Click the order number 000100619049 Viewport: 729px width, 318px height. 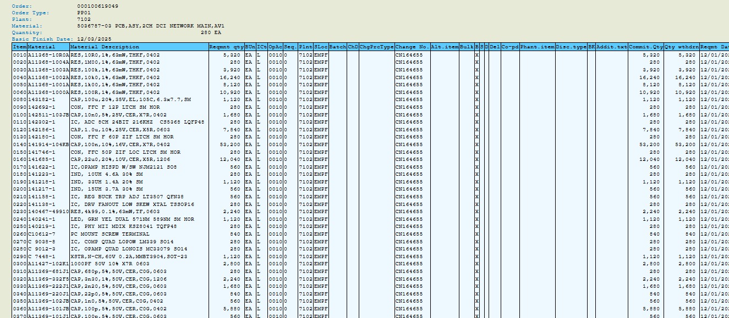click(x=97, y=5)
